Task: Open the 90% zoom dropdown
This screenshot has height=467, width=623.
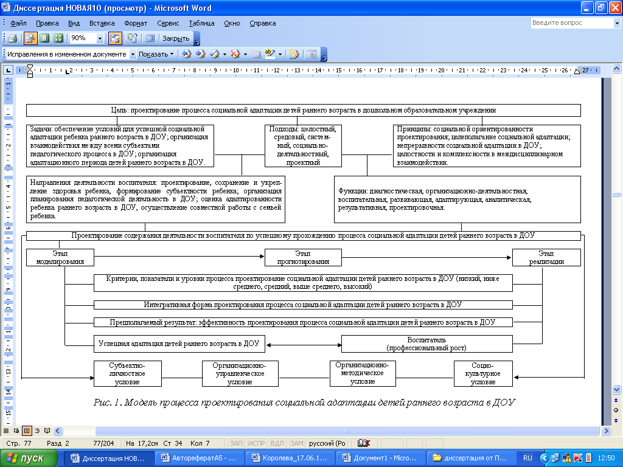Action: pyautogui.click(x=100, y=38)
